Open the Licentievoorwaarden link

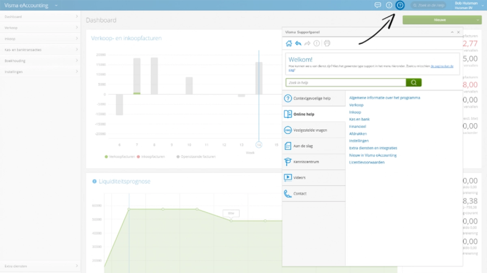pos(367,162)
